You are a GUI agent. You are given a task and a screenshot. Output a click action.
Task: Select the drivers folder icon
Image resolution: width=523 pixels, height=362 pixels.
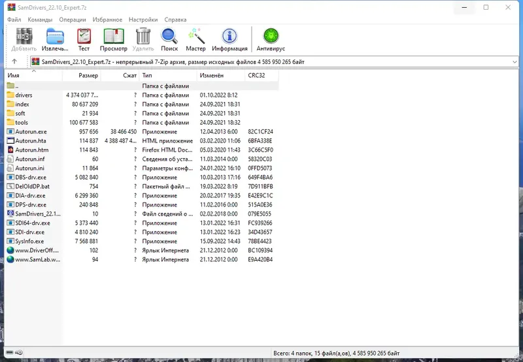[x=10, y=95]
